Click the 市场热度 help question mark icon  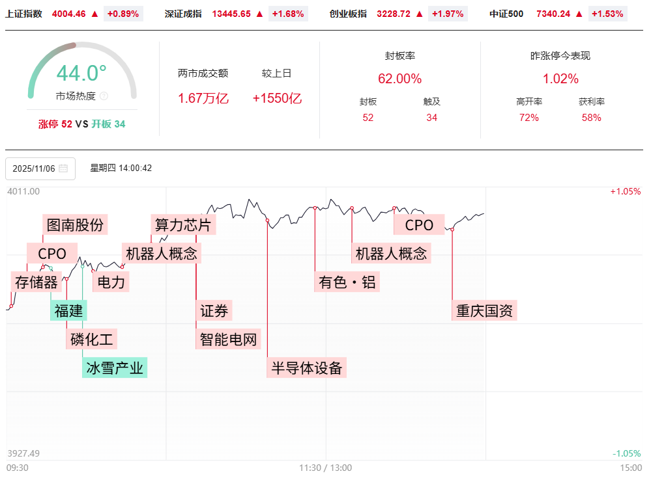pyautogui.click(x=104, y=96)
